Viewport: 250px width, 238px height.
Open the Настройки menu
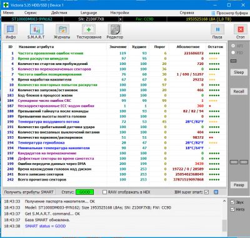(119, 13)
